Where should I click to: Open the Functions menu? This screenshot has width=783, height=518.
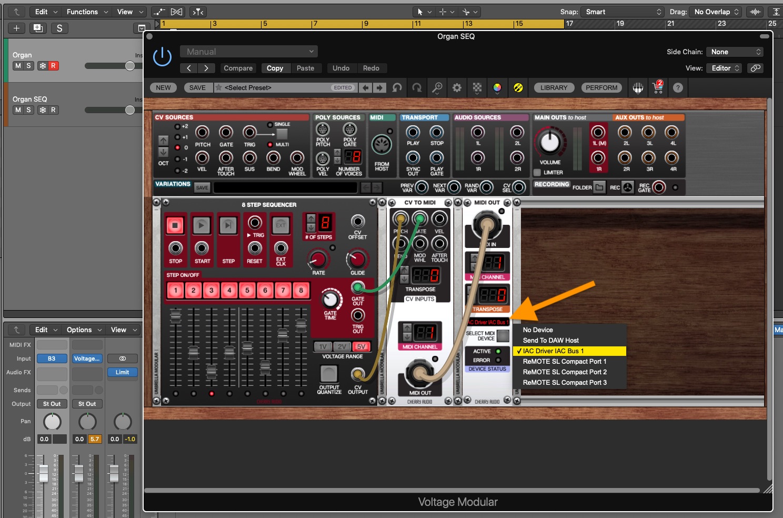pos(87,12)
